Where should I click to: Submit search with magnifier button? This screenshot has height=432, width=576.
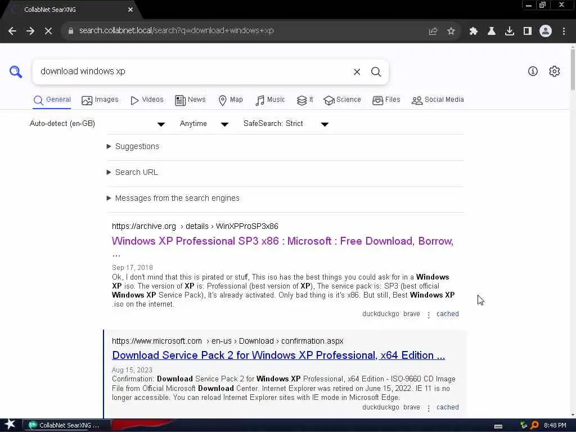click(x=376, y=72)
